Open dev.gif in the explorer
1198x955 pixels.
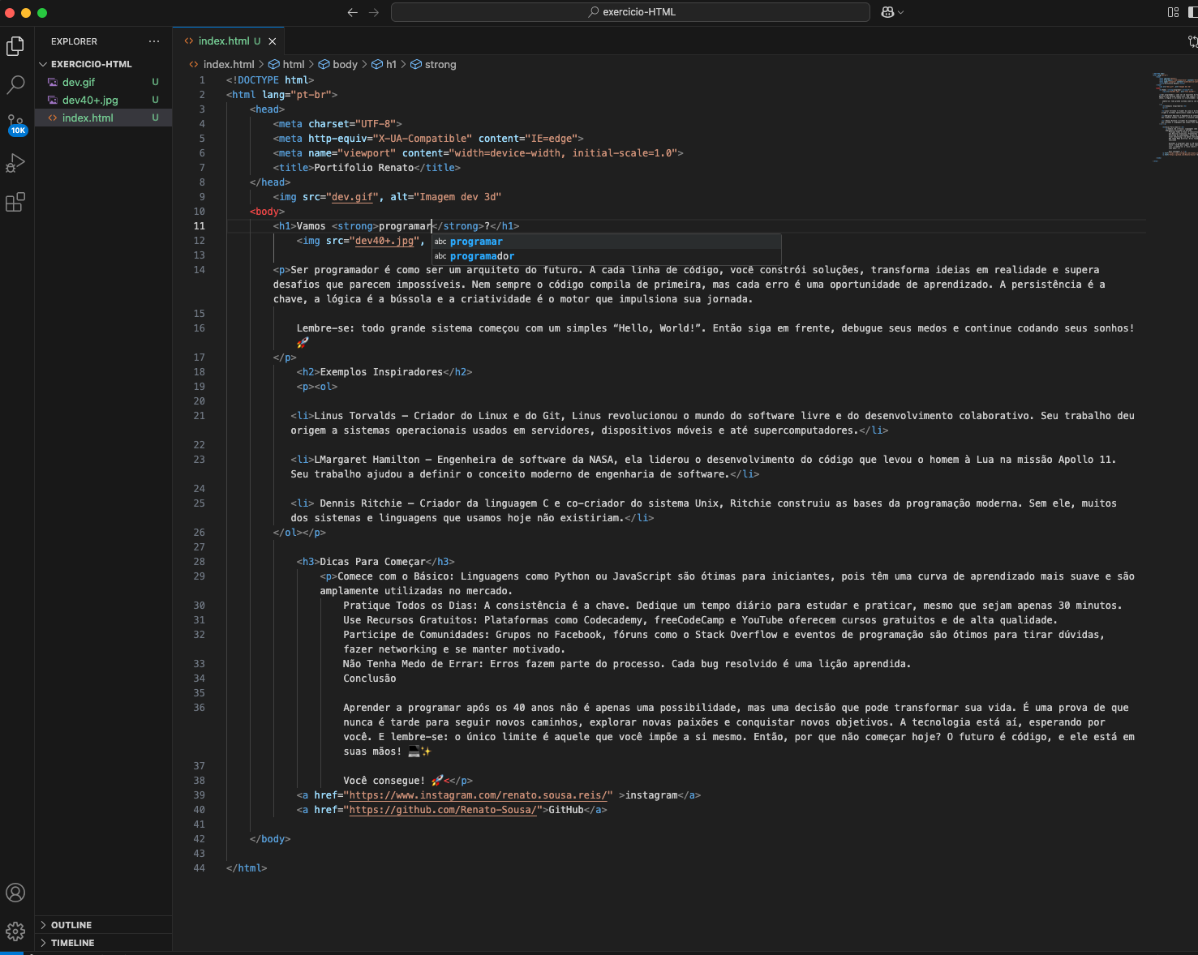coord(79,82)
